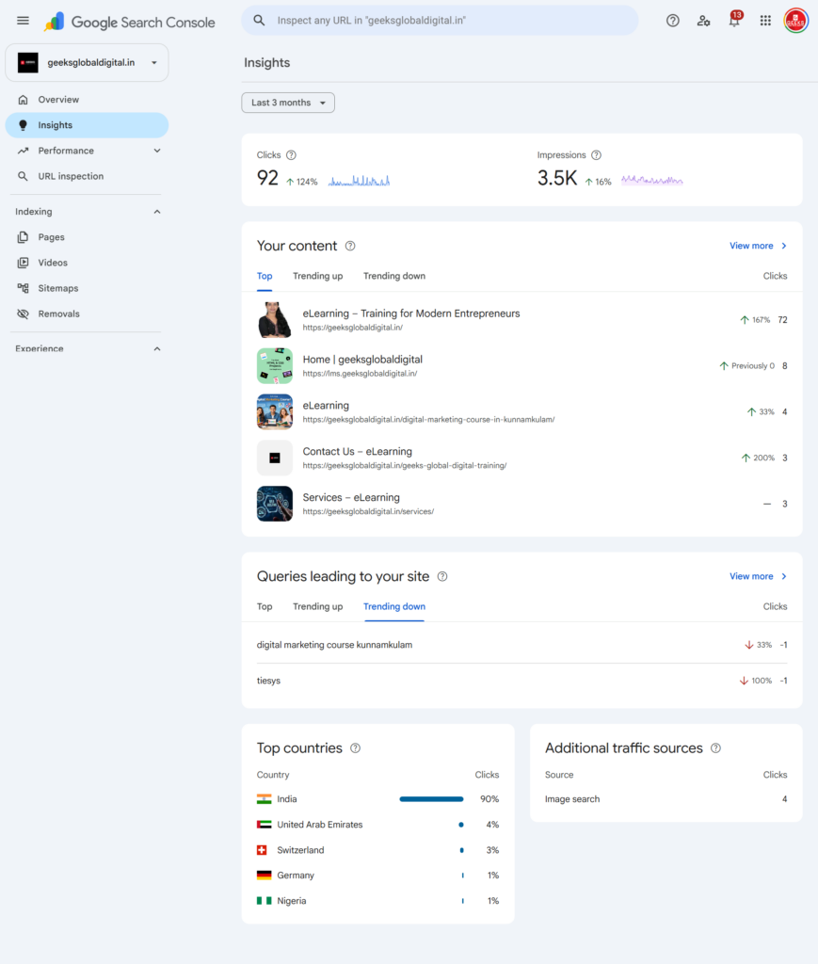Image resolution: width=818 pixels, height=964 pixels.
Task: Open the geeksglobaldigital.in property dropdown
Action: pyautogui.click(x=87, y=63)
